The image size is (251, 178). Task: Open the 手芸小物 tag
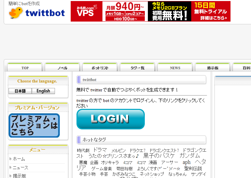coord(87,174)
